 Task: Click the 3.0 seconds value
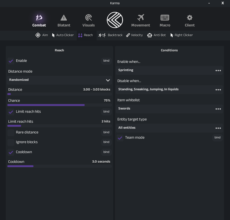[101, 162]
